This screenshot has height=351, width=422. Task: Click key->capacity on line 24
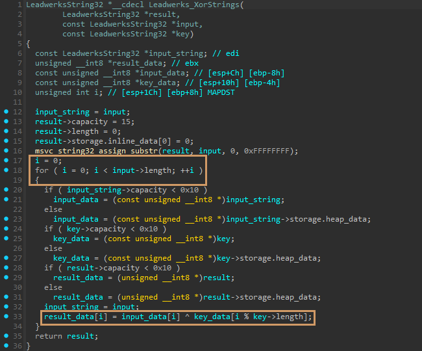pyautogui.click(x=96, y=229)
